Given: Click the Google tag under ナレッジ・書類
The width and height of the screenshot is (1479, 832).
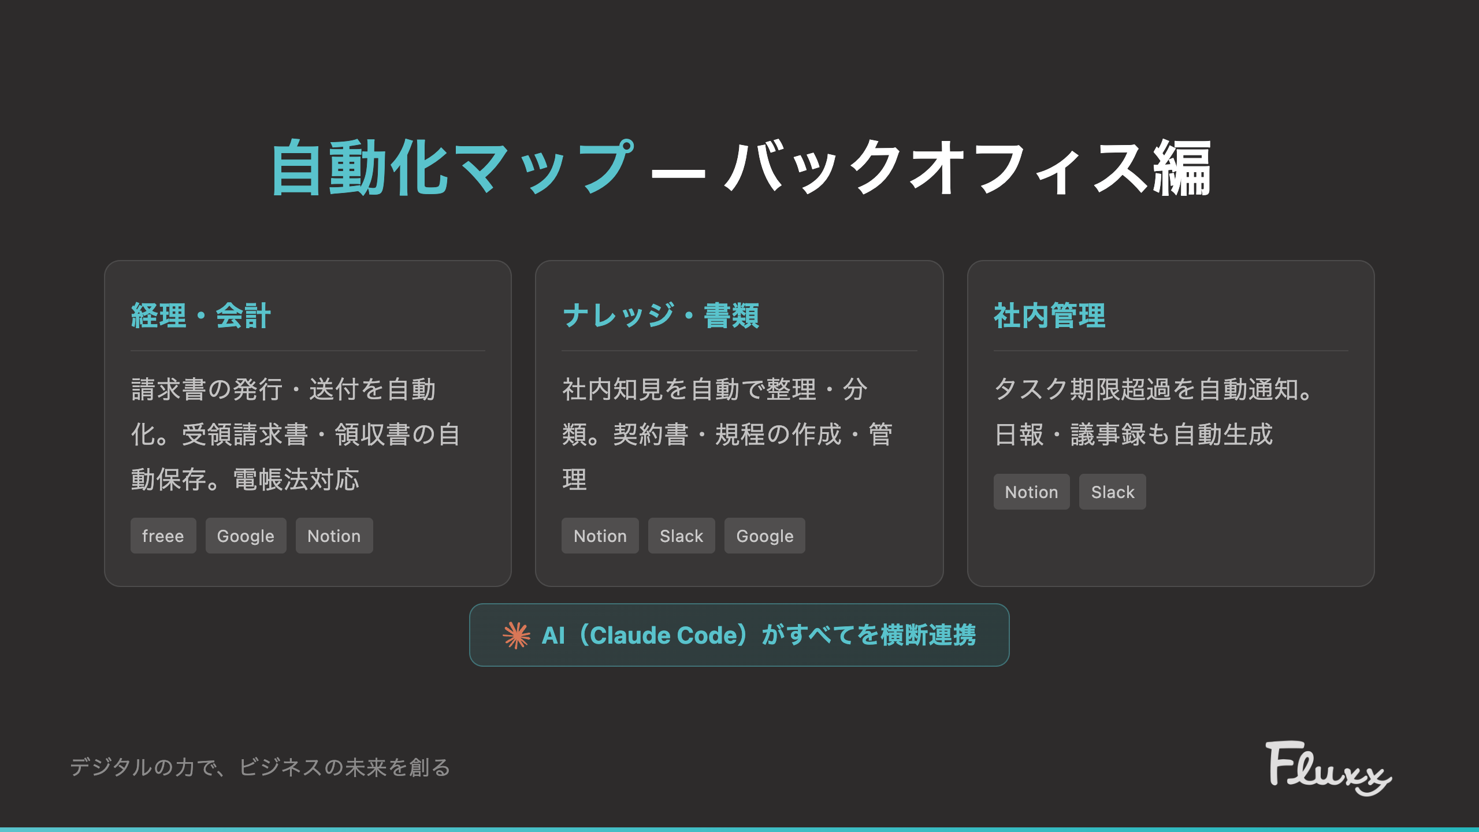Looking at the screenshot, I should tap(764, 535).
